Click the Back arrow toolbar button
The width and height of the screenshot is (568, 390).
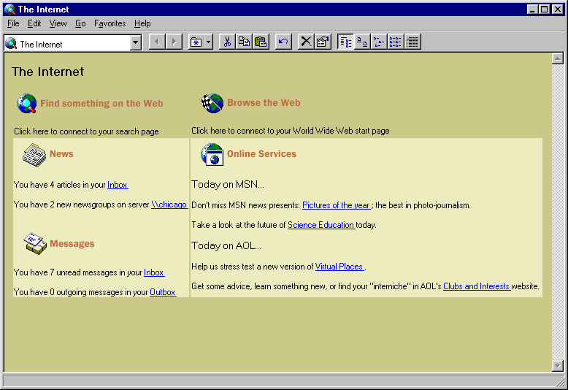[157, 42]
